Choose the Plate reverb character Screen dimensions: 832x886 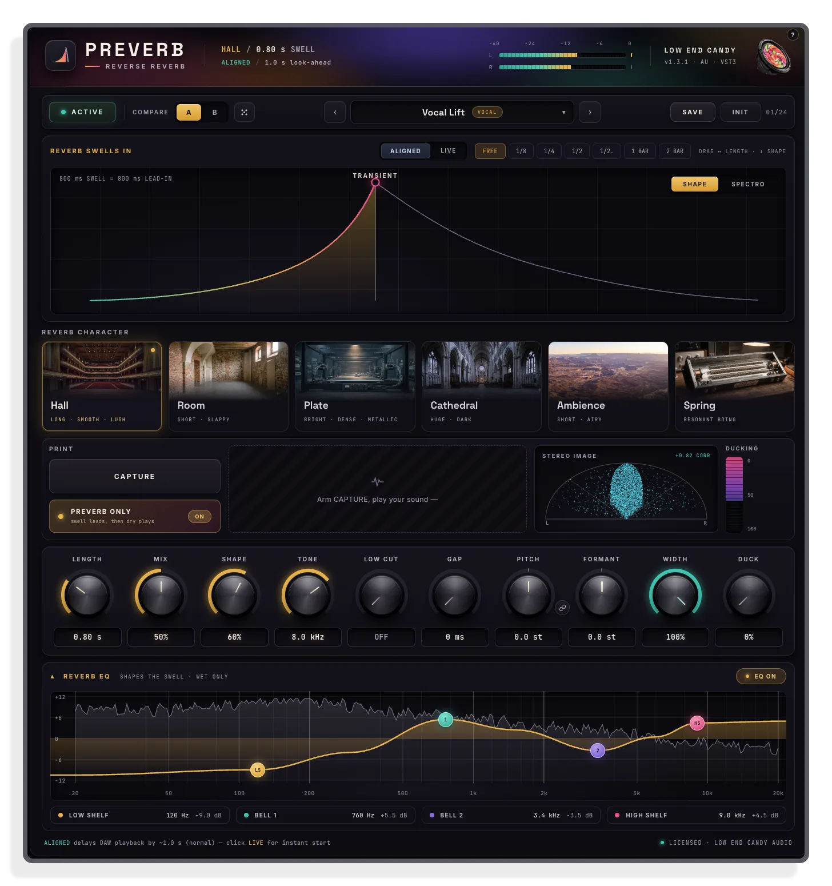[355, 386]
